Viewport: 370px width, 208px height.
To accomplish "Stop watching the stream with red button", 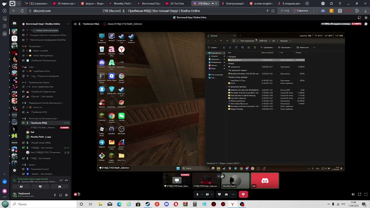I will [243, 194].
